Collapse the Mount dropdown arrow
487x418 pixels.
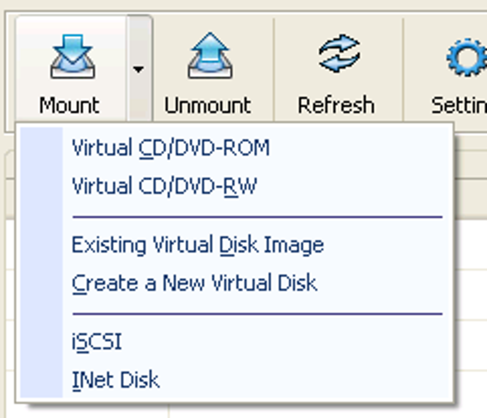(x=138, y=70)
